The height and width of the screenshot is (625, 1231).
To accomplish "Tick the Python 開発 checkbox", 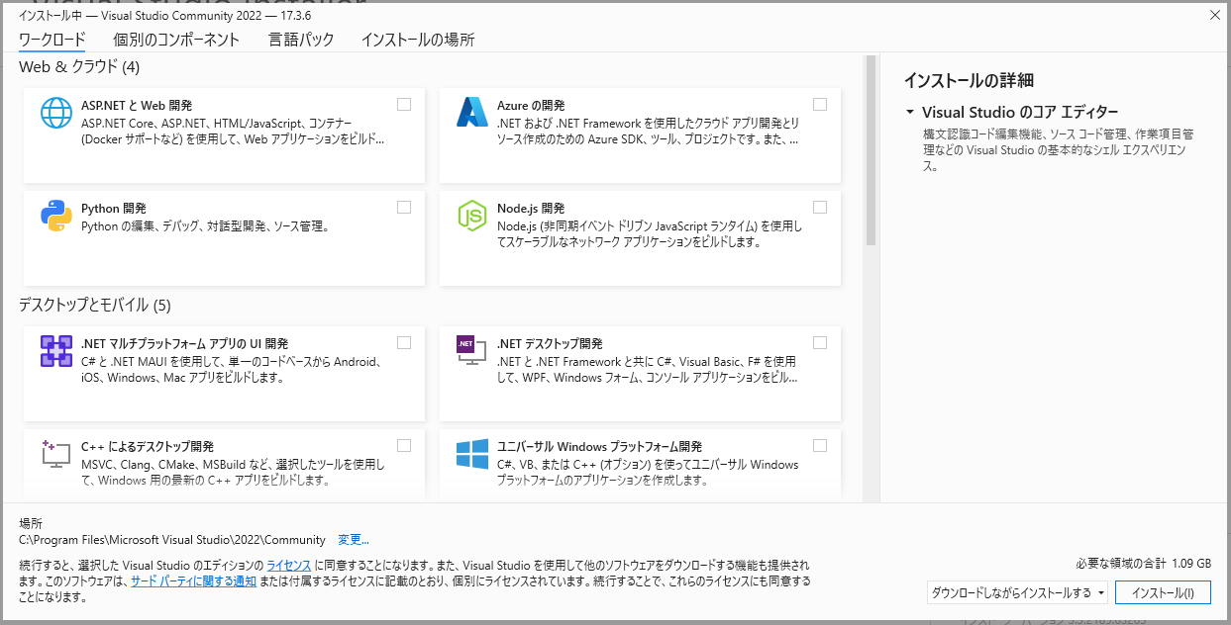I will (404, 207).
